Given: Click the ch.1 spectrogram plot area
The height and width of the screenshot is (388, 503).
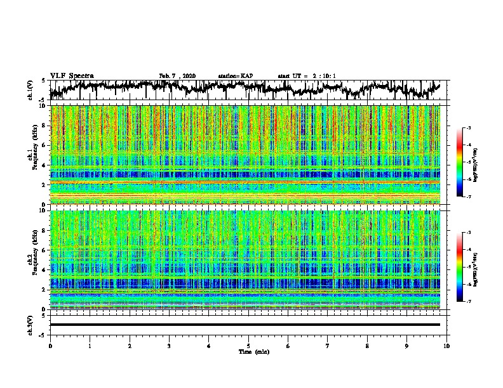Looking at the screenshot, I should point(245,155).
